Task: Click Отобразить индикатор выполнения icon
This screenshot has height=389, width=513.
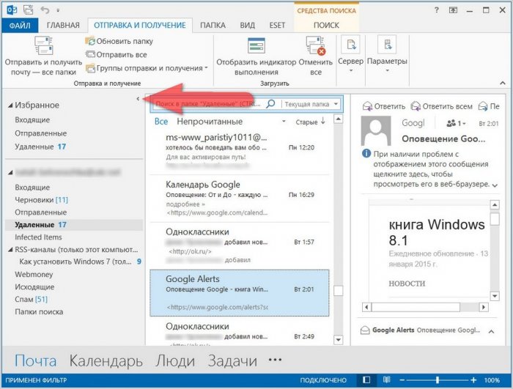Action: [x=256, y=45]
